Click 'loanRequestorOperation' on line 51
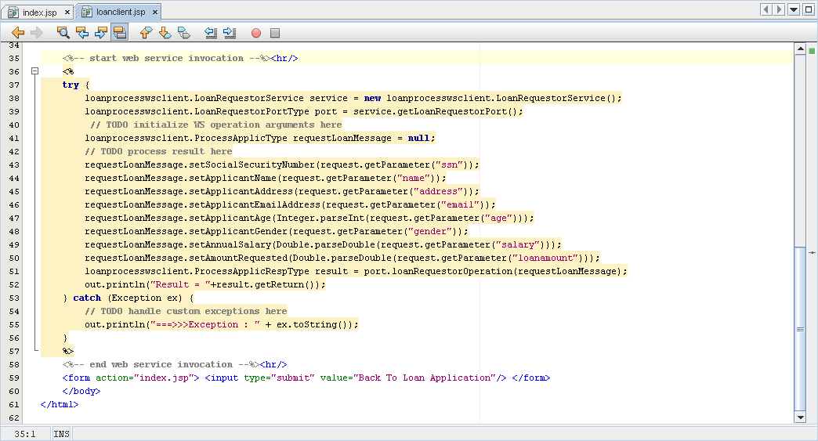This screenshot has height=441, width=818. [452, 271]
